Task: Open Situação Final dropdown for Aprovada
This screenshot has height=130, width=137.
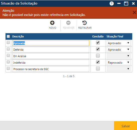Action: tap(118, 43)
